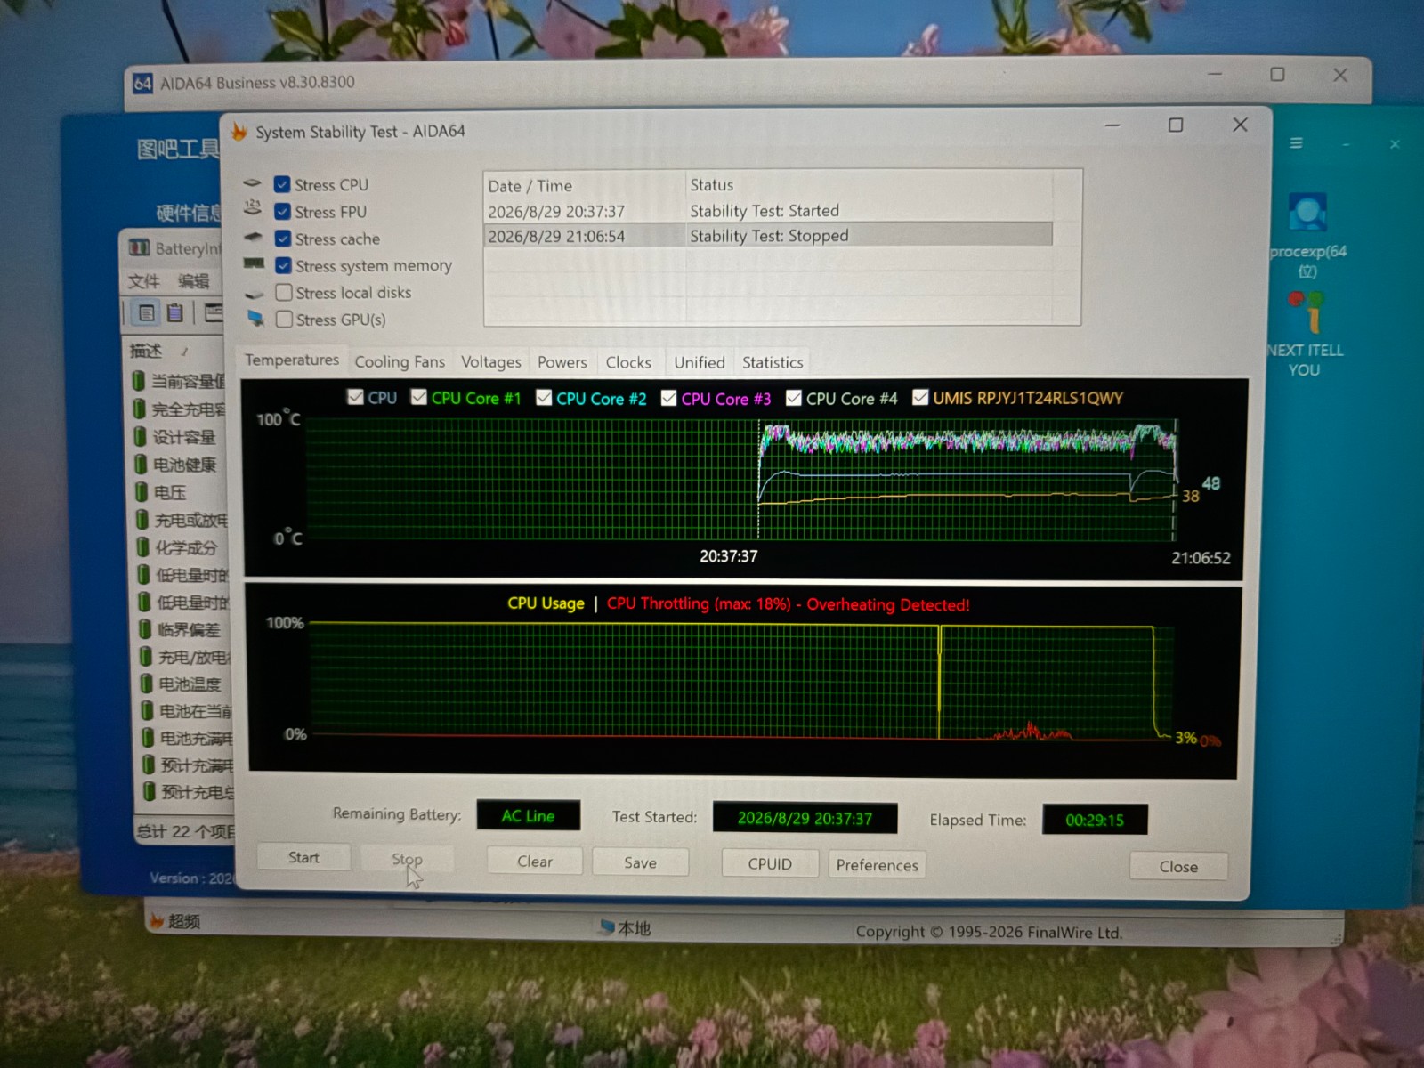Click the battery icon beside 化学成分
This screenshot has width=1424, height=1068.
[143, 547]
